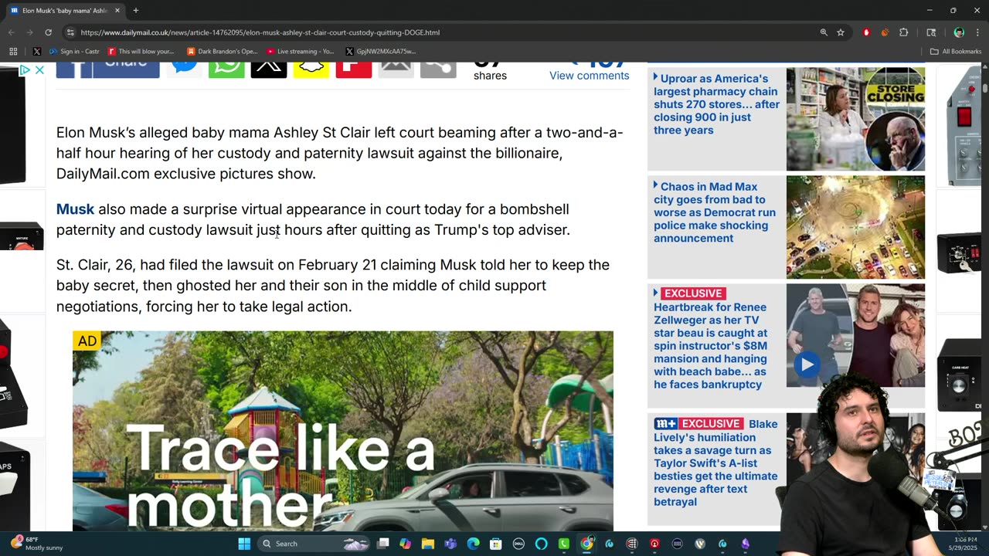Open 'Uproar as America's largest pharmacy chain' story

tap(716, 104)
